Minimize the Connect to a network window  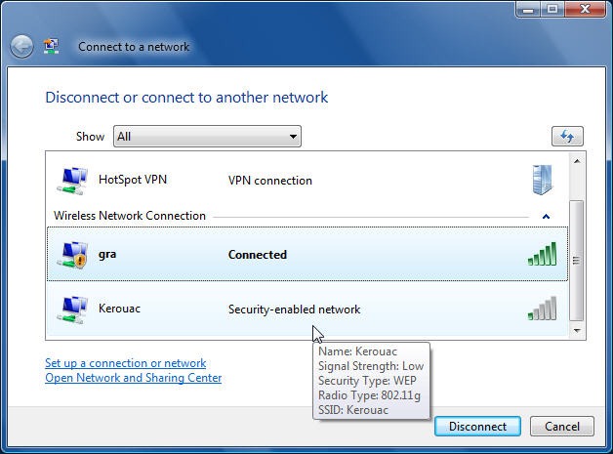point(528,9)
